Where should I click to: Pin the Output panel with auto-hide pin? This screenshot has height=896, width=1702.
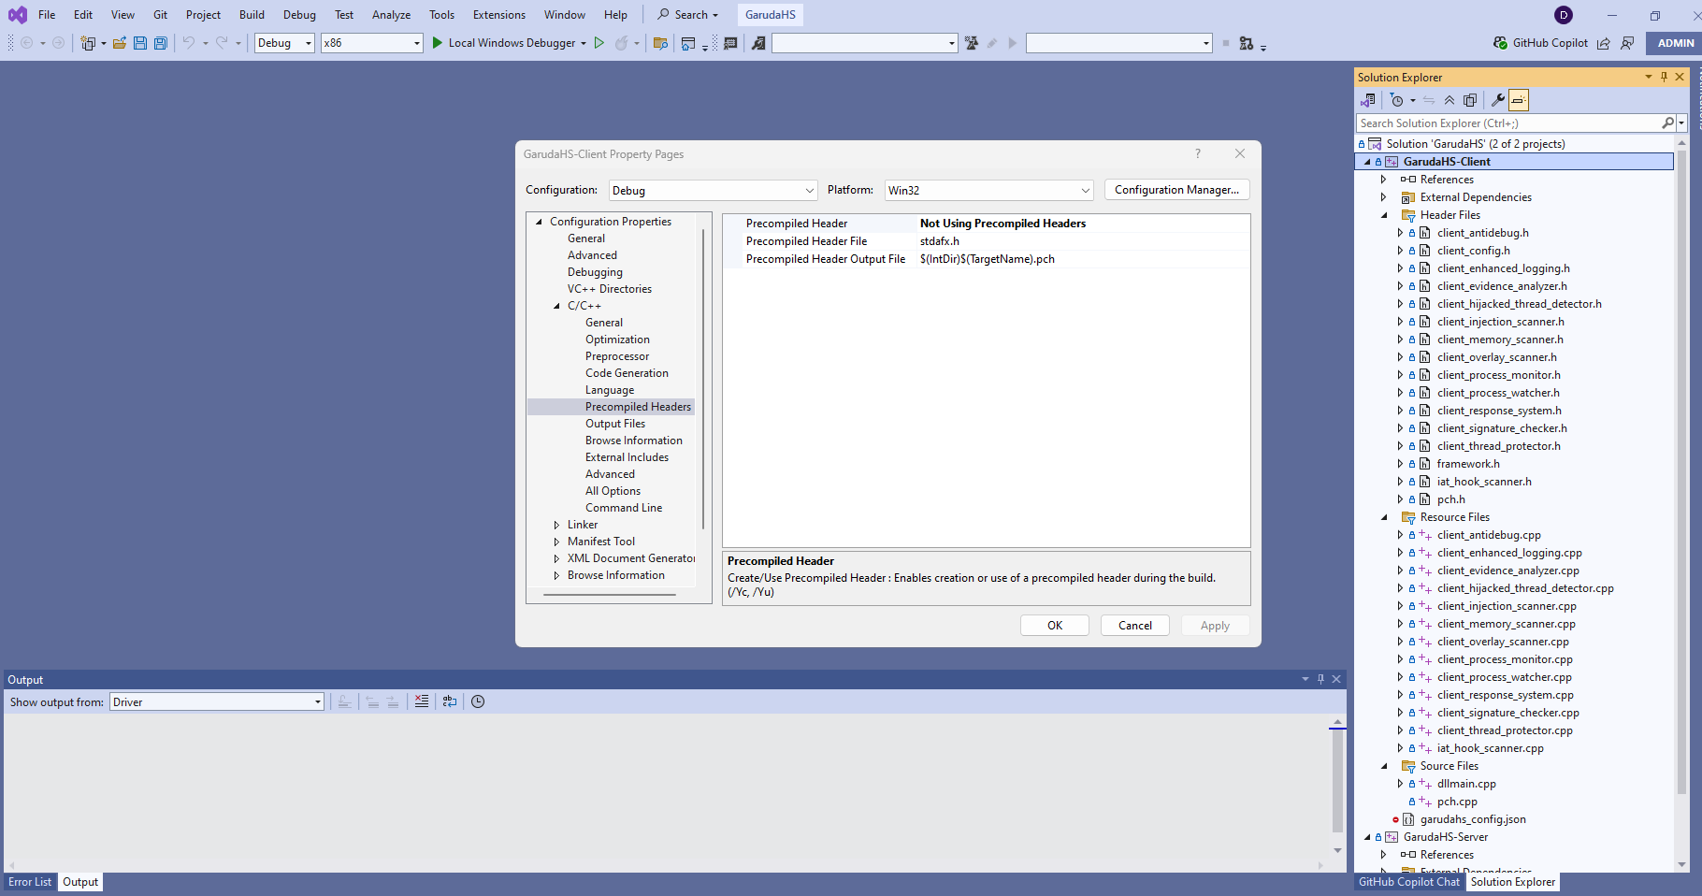click(1320, 679)
